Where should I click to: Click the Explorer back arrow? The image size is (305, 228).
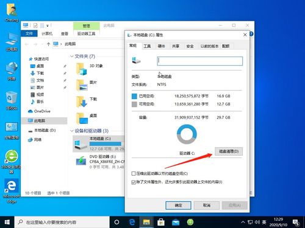(x=27, y=44)
